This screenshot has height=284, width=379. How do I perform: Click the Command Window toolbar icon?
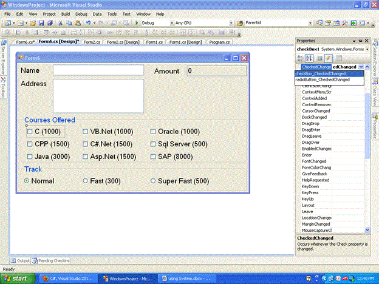coord(362,23)
